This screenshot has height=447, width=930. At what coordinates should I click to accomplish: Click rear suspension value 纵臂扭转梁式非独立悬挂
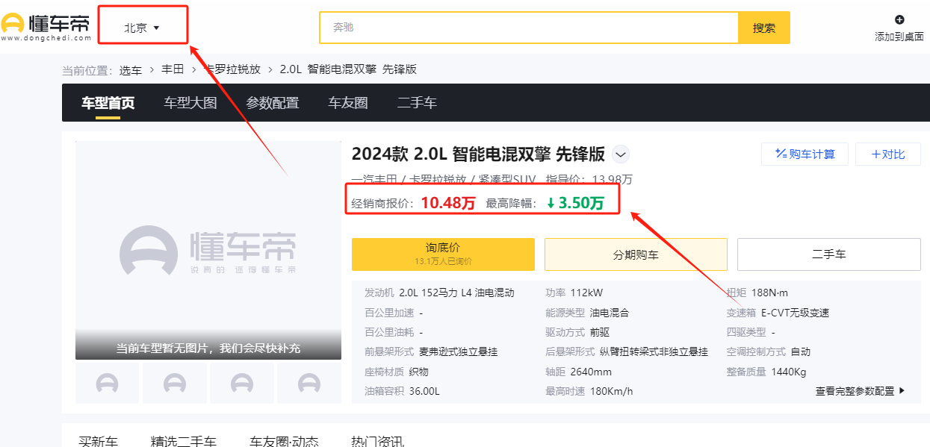click(x=654, y=351)
